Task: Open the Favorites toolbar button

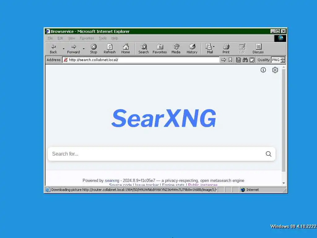Action: (x=159, y=49)
